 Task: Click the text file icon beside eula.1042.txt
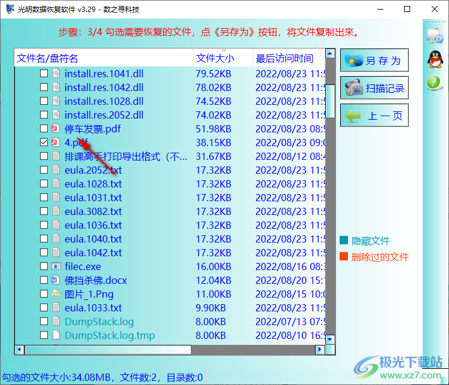(56, 252)
